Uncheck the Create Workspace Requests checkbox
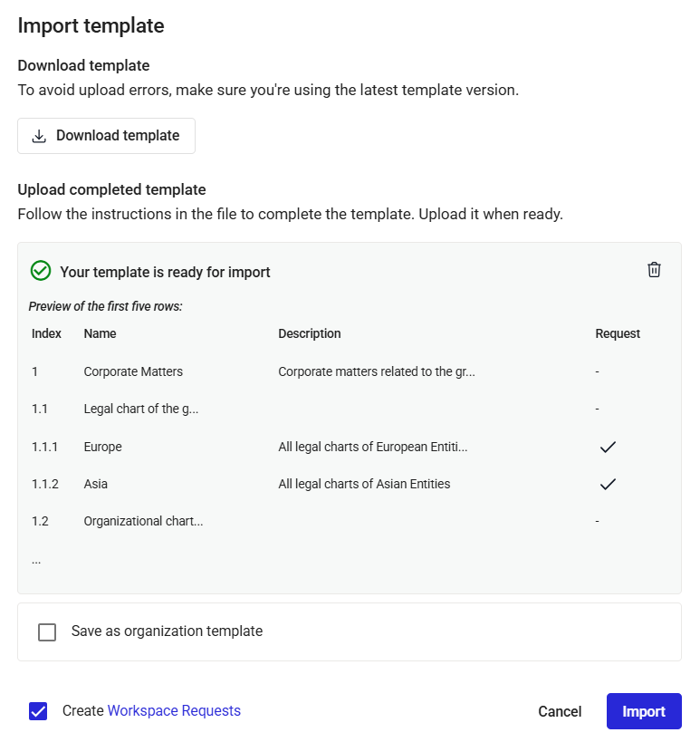Screen dimensions: 700x742 38,711
